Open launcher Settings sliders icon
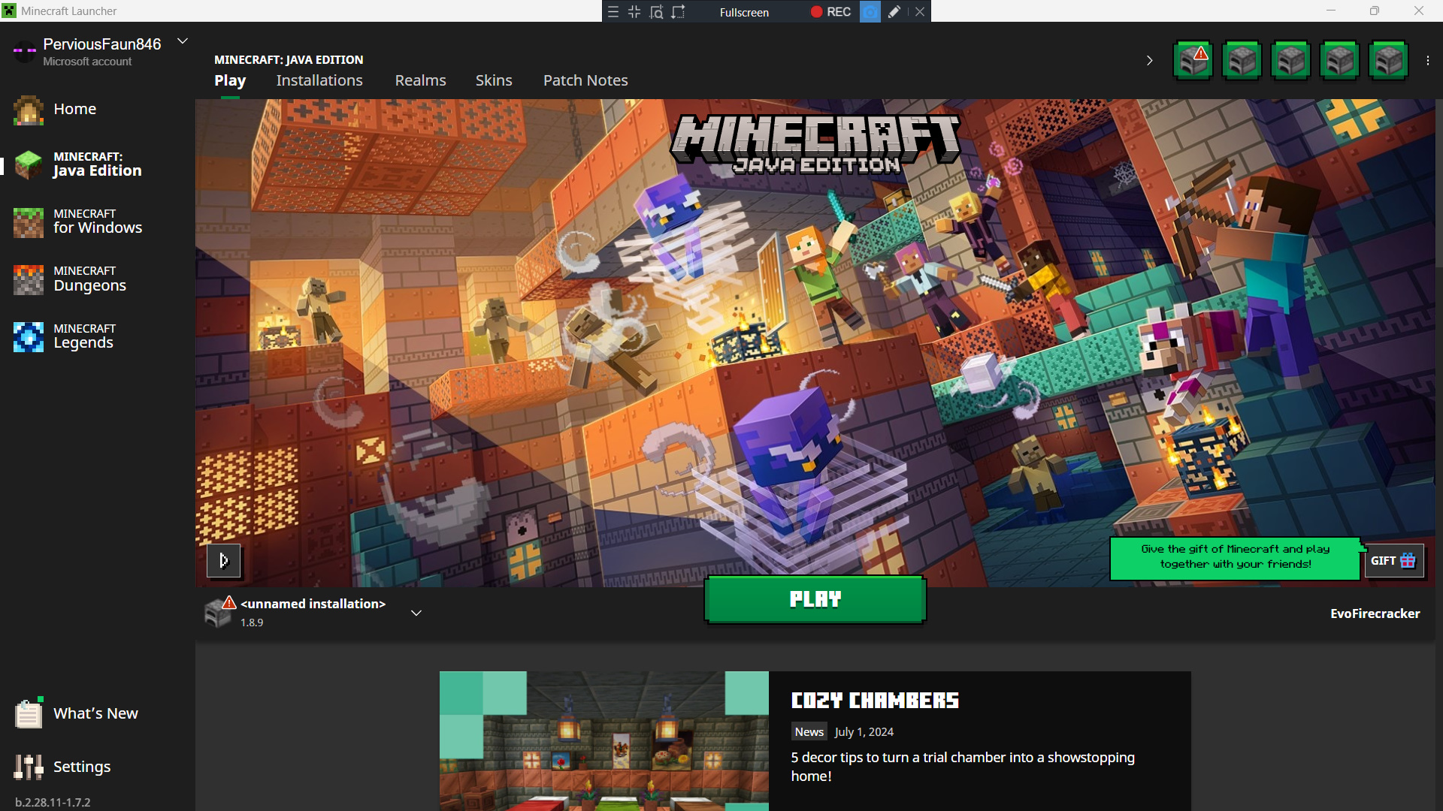Screen dimensions: 1443x811 coord(29,767)
